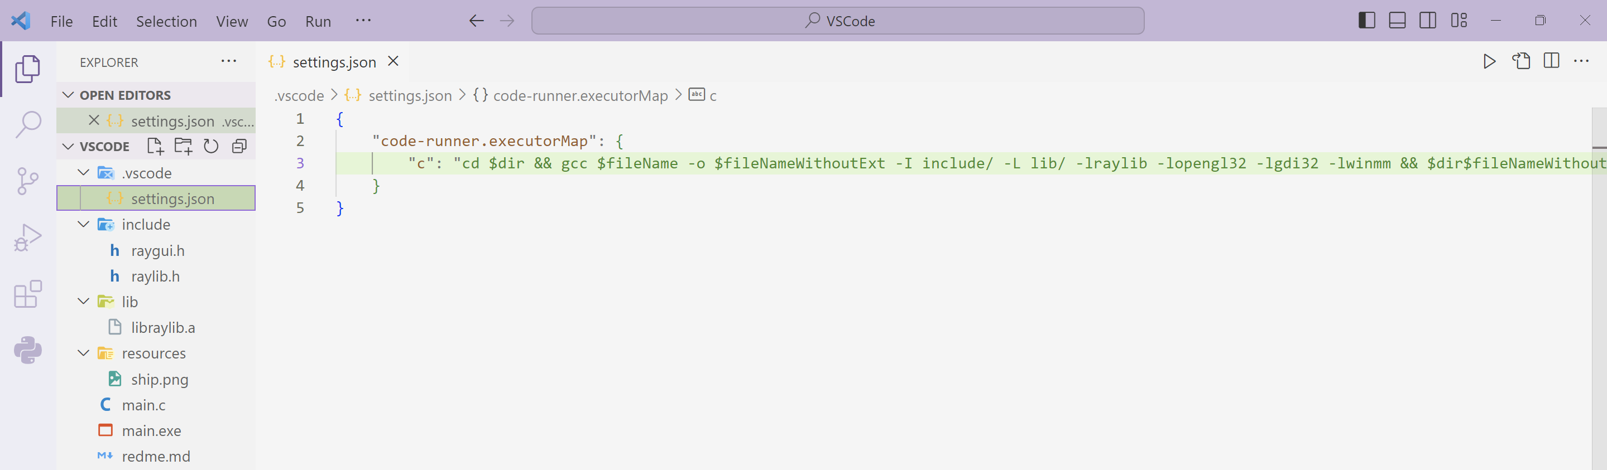Screen dimensions: 1607x470
Task: Toggle the secondary side bar visibility
Action: (1427, 21)
